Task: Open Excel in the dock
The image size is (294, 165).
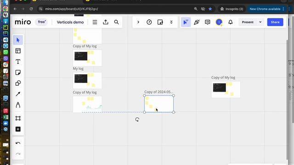Action: click(x=6, y=117)
